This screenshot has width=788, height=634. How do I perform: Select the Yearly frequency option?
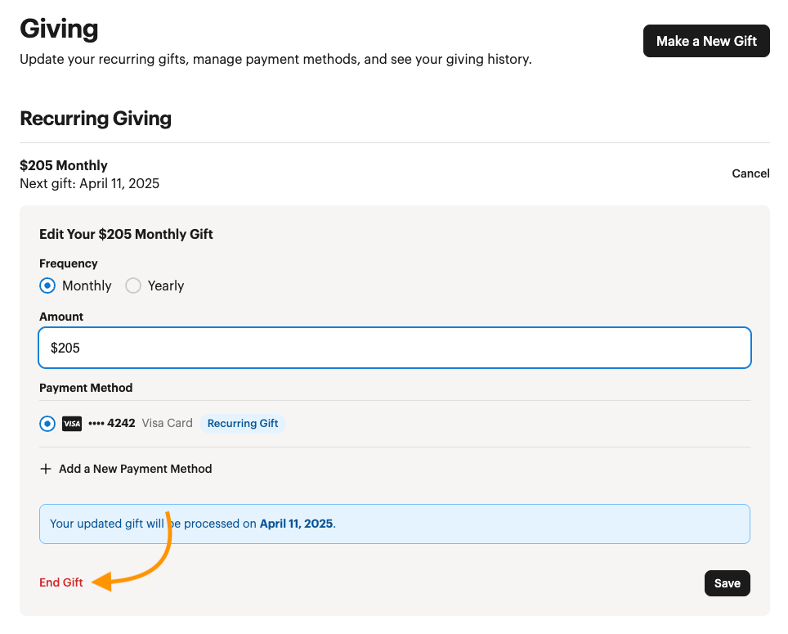pyautogui.click(x=133, y=286)
